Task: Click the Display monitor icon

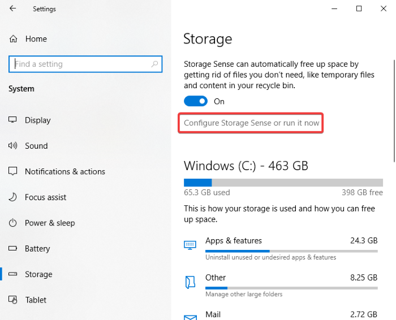Action: point(13,120)
